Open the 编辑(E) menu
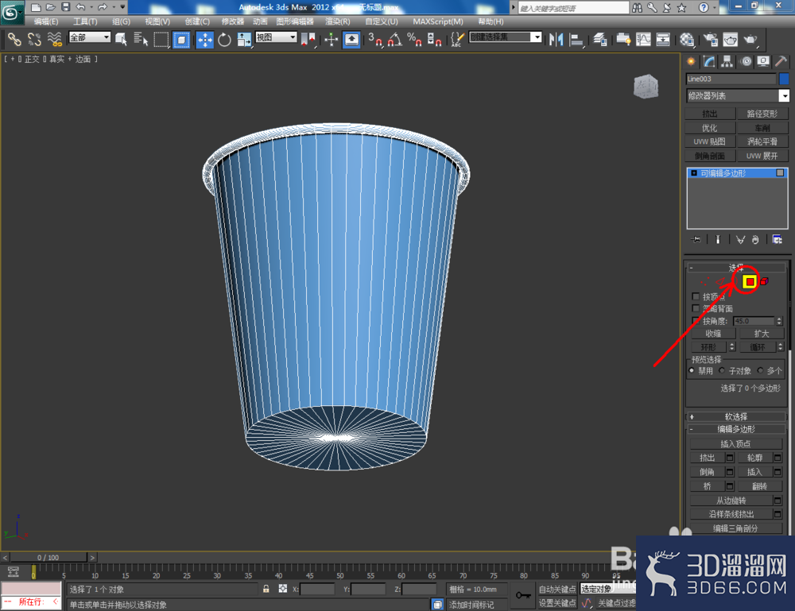The width and height of the screenshot is (795, 611). pos(45,21)
